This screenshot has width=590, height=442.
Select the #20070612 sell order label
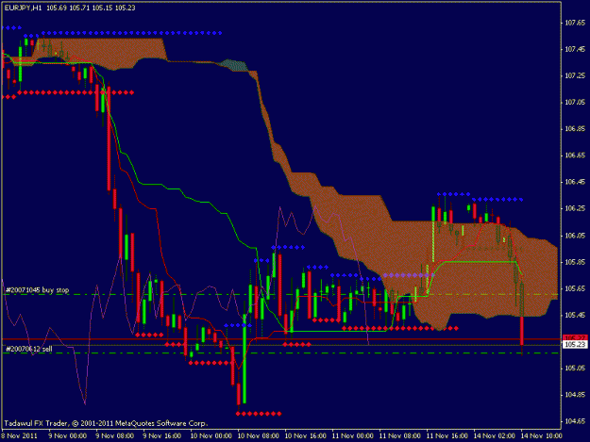coord(29,349)
